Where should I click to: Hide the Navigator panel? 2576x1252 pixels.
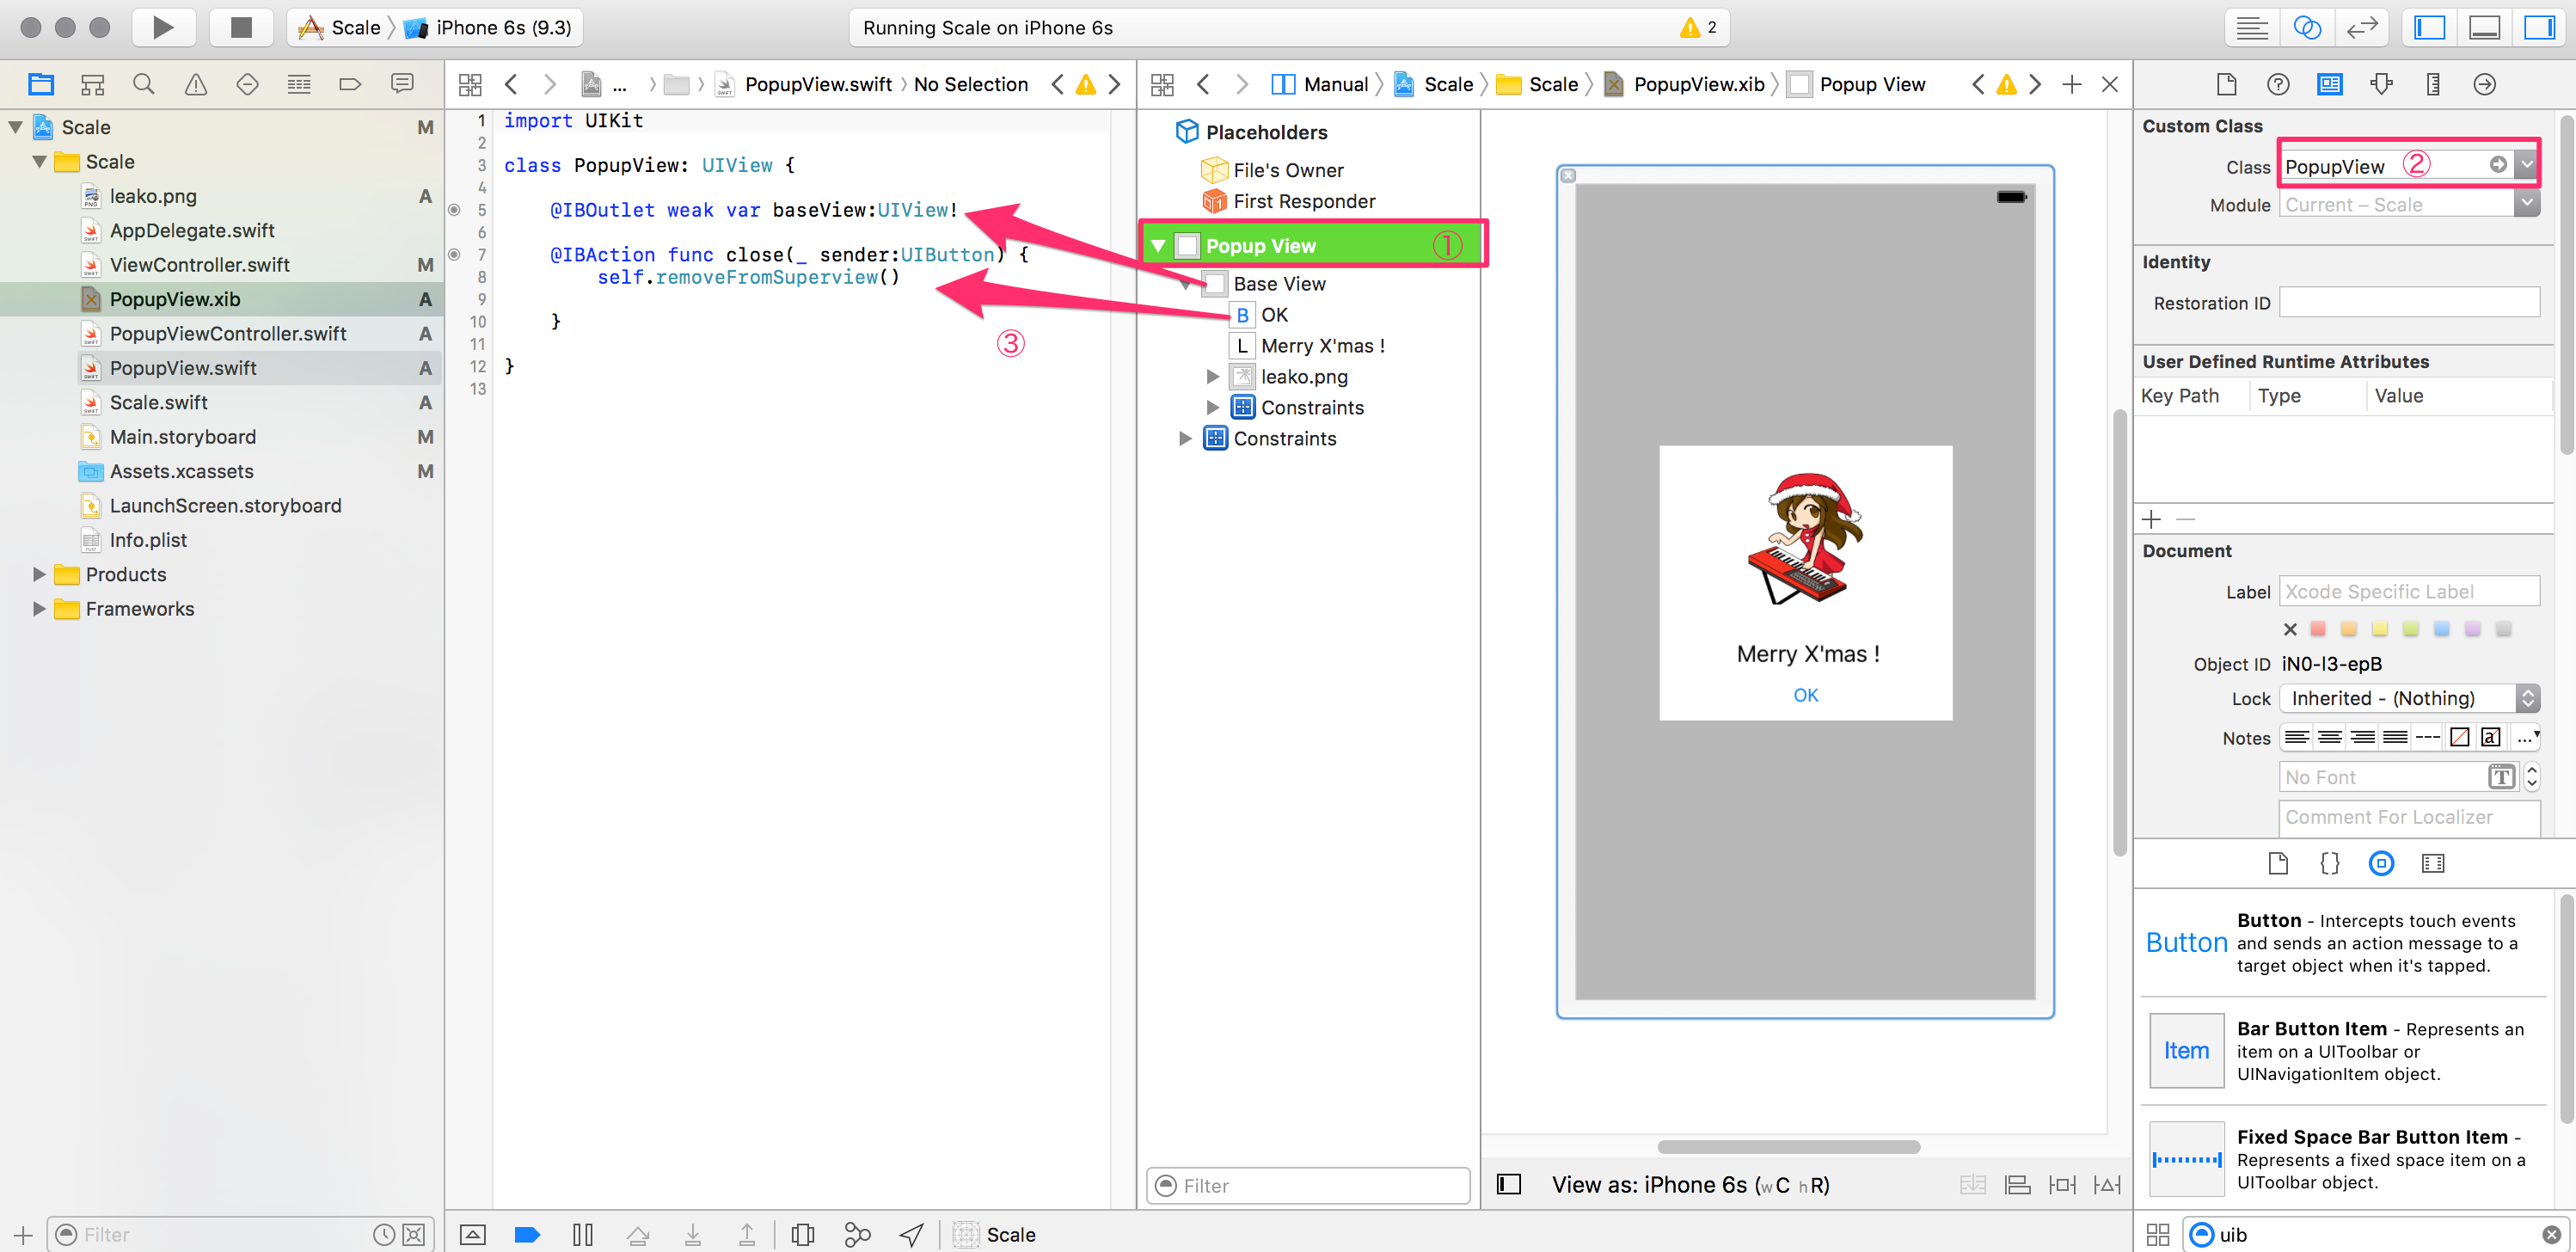(x=2429, y=27)
